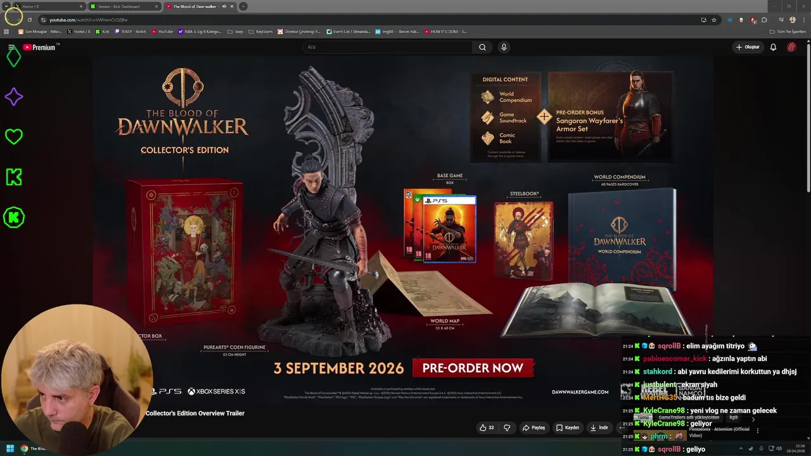Switch to the Home / X tab
The width and height of the screenshot is (811, 456).
49,6
